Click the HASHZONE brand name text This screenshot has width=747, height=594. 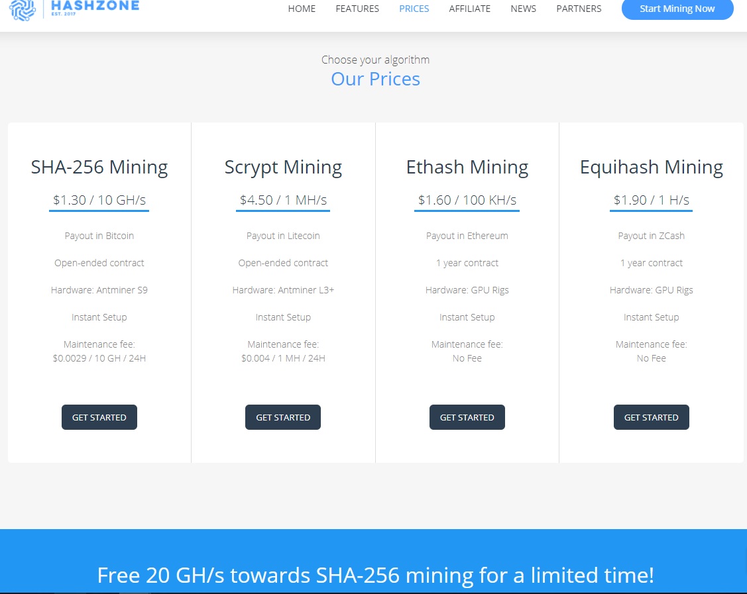point(95,6)
